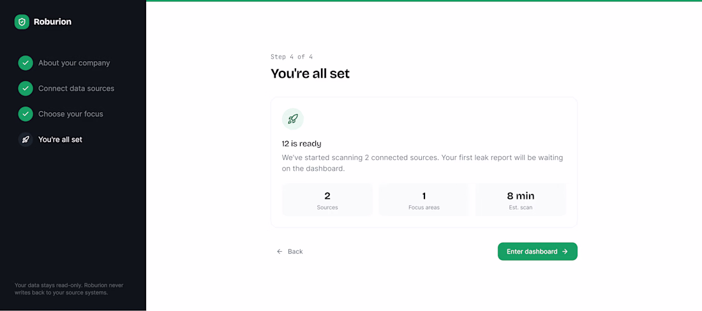Screen dimensions: 702x311
Task: Click the large rocket icon in the card
Action: (x=293, y=119)
